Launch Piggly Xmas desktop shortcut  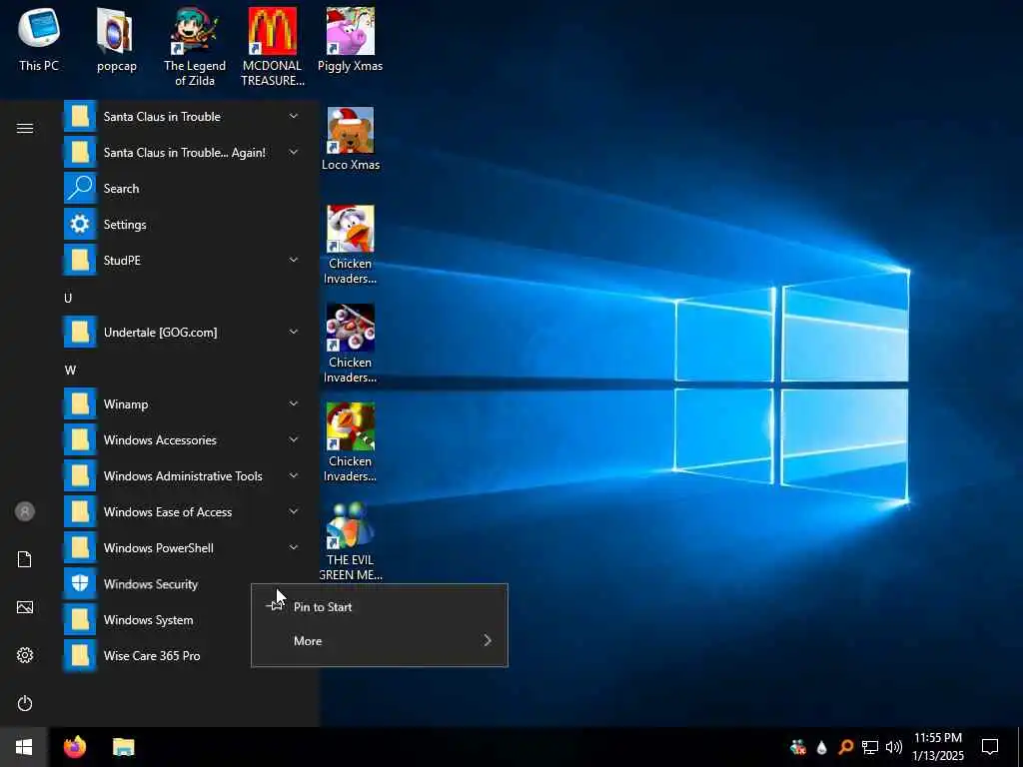351,39
